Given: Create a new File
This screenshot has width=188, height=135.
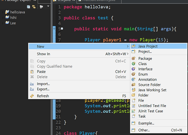Looking at the screenshot, I should click(x=159, y=100).
